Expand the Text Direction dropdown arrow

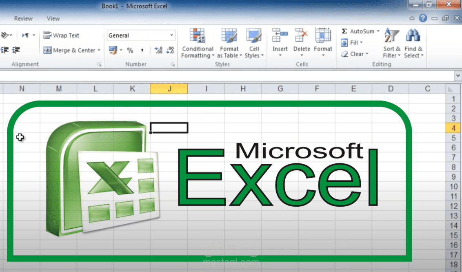point(34,36)
